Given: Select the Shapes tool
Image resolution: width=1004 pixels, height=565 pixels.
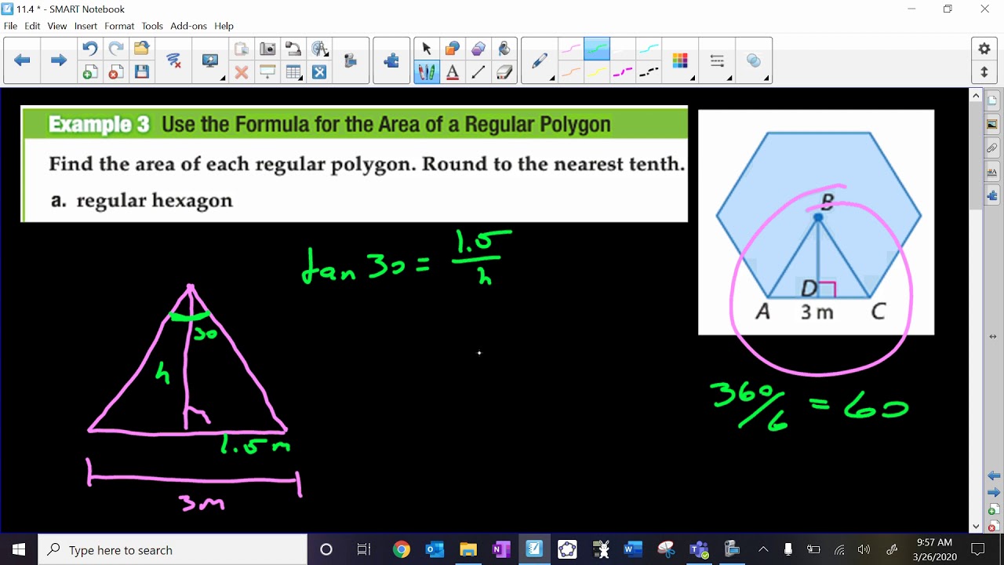Looking at the screenshot, I should [x=453, y=49].
